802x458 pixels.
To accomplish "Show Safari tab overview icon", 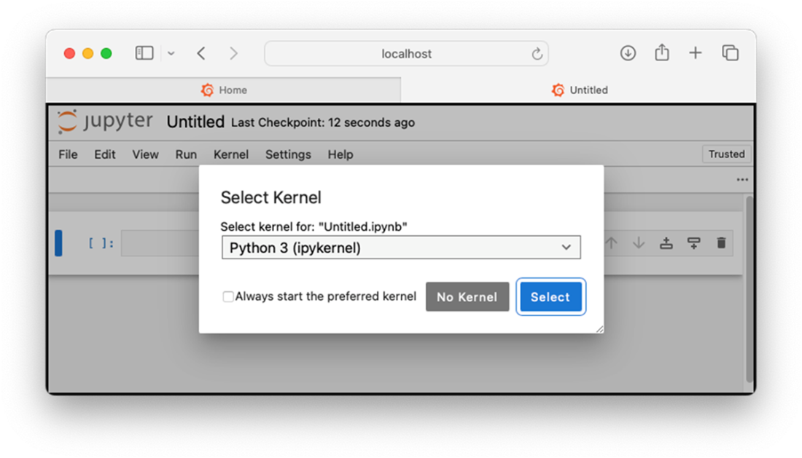I will [730, 53].
